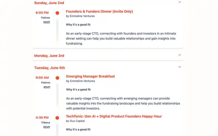
Task: Click the 6:00 PM time label
Action: [x=42, y=13]
